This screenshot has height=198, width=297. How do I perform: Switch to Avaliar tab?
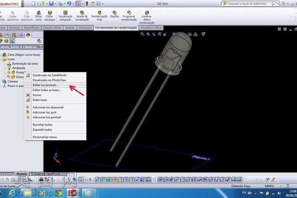coord(70,28)
